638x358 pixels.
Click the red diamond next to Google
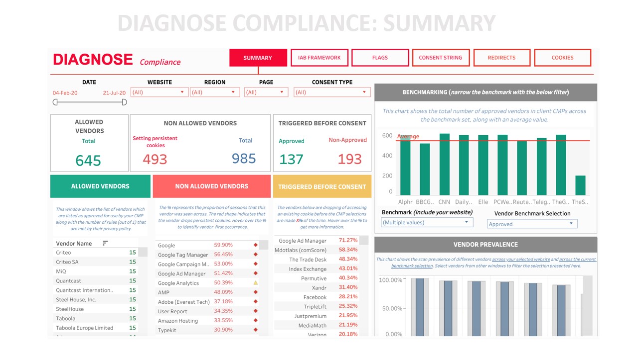click(x=256, y=245)
